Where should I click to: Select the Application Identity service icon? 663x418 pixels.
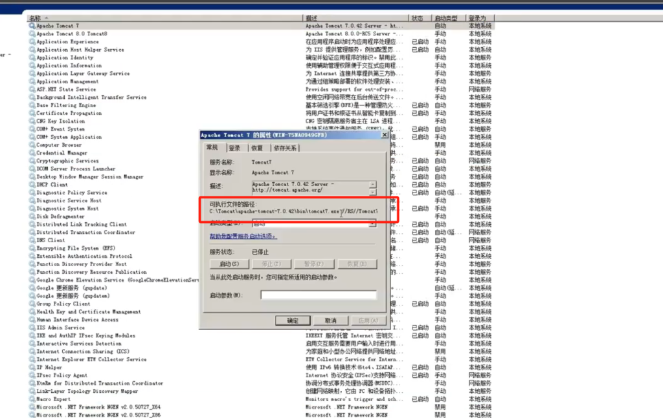click(x=32, y=57)
